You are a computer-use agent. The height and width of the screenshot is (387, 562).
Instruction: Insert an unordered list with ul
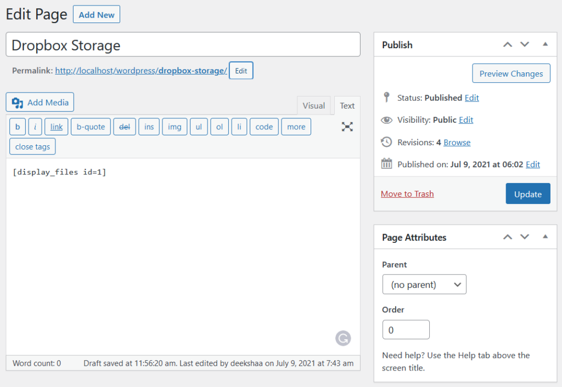pos(199,127)
